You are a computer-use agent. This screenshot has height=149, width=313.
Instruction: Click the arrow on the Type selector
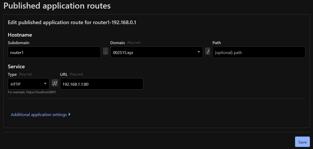click(x=45, y=84)
